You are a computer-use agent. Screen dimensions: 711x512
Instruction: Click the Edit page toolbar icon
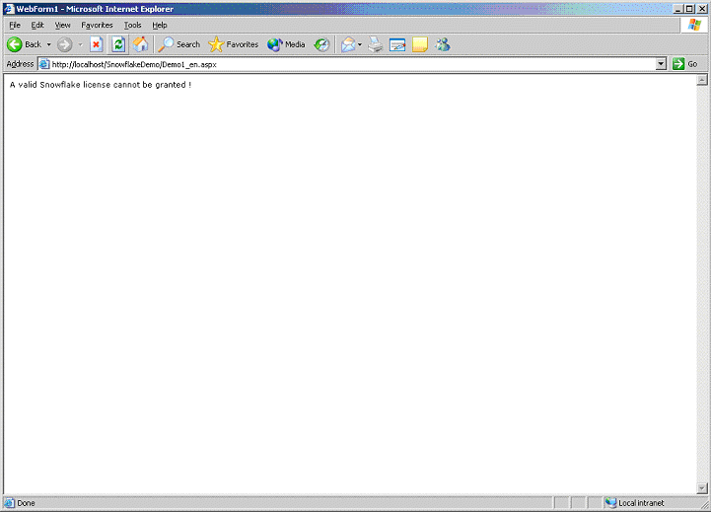397,44
